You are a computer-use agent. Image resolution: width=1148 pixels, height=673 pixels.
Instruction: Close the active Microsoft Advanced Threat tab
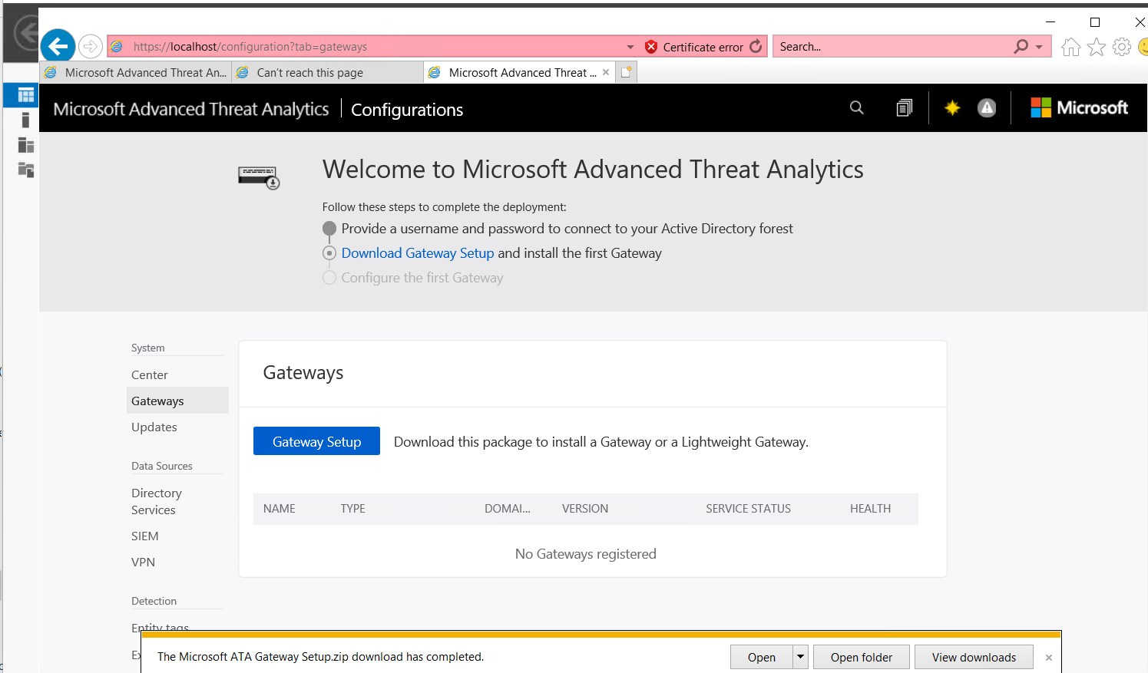pyautogui.click(x=606, y=72)
